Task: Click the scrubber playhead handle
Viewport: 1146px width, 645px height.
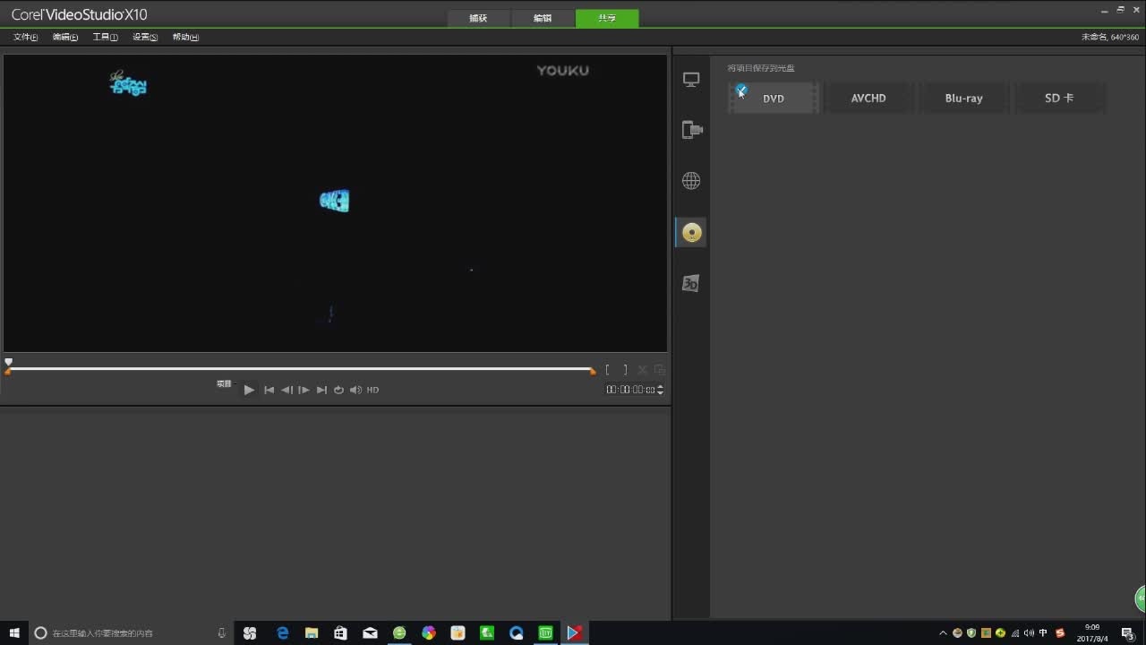Action: click(8, 363)
